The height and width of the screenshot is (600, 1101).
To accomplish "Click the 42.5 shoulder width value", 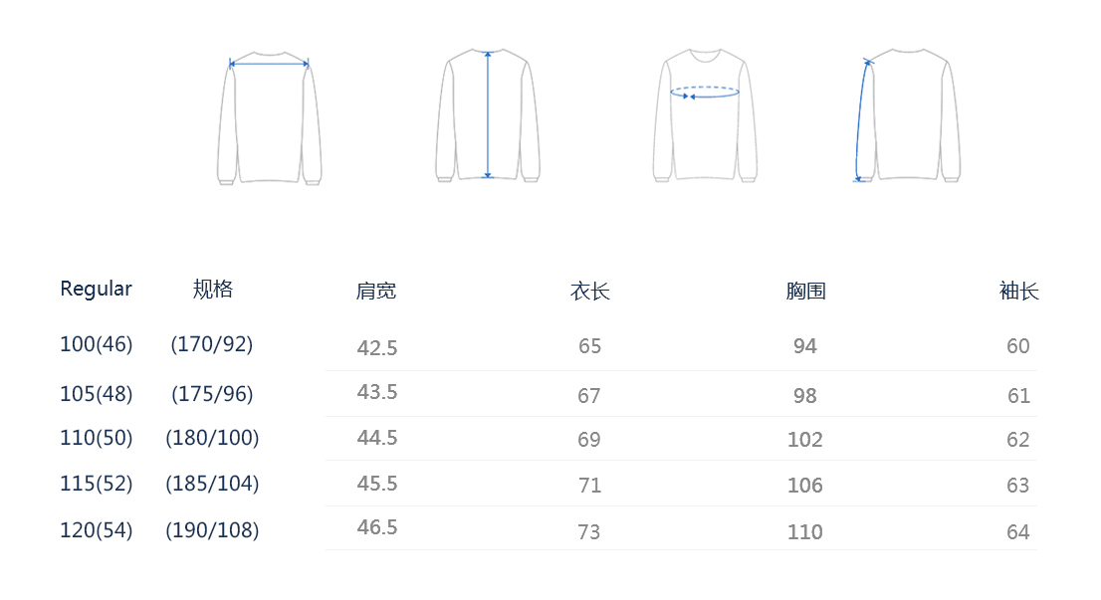I will [377, 348].
